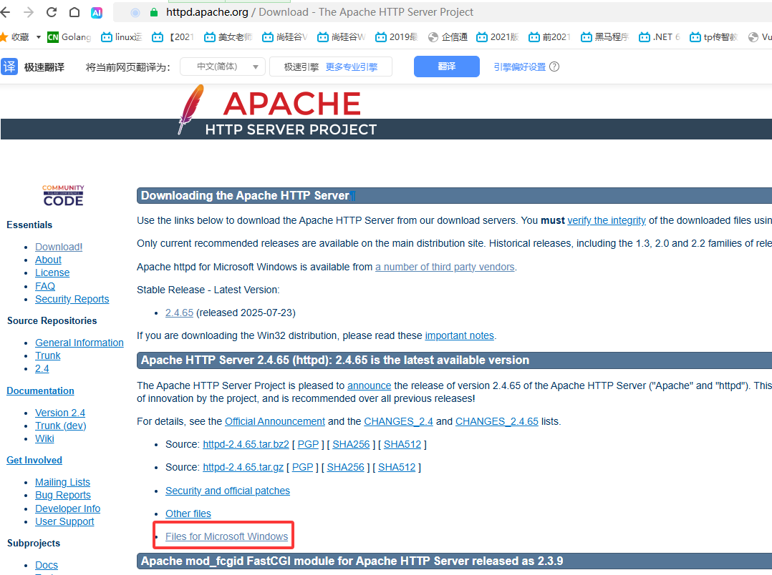Viewport: 772px width, 575px height.
Task: Click the announce link
Action: (x=370, y=385)
